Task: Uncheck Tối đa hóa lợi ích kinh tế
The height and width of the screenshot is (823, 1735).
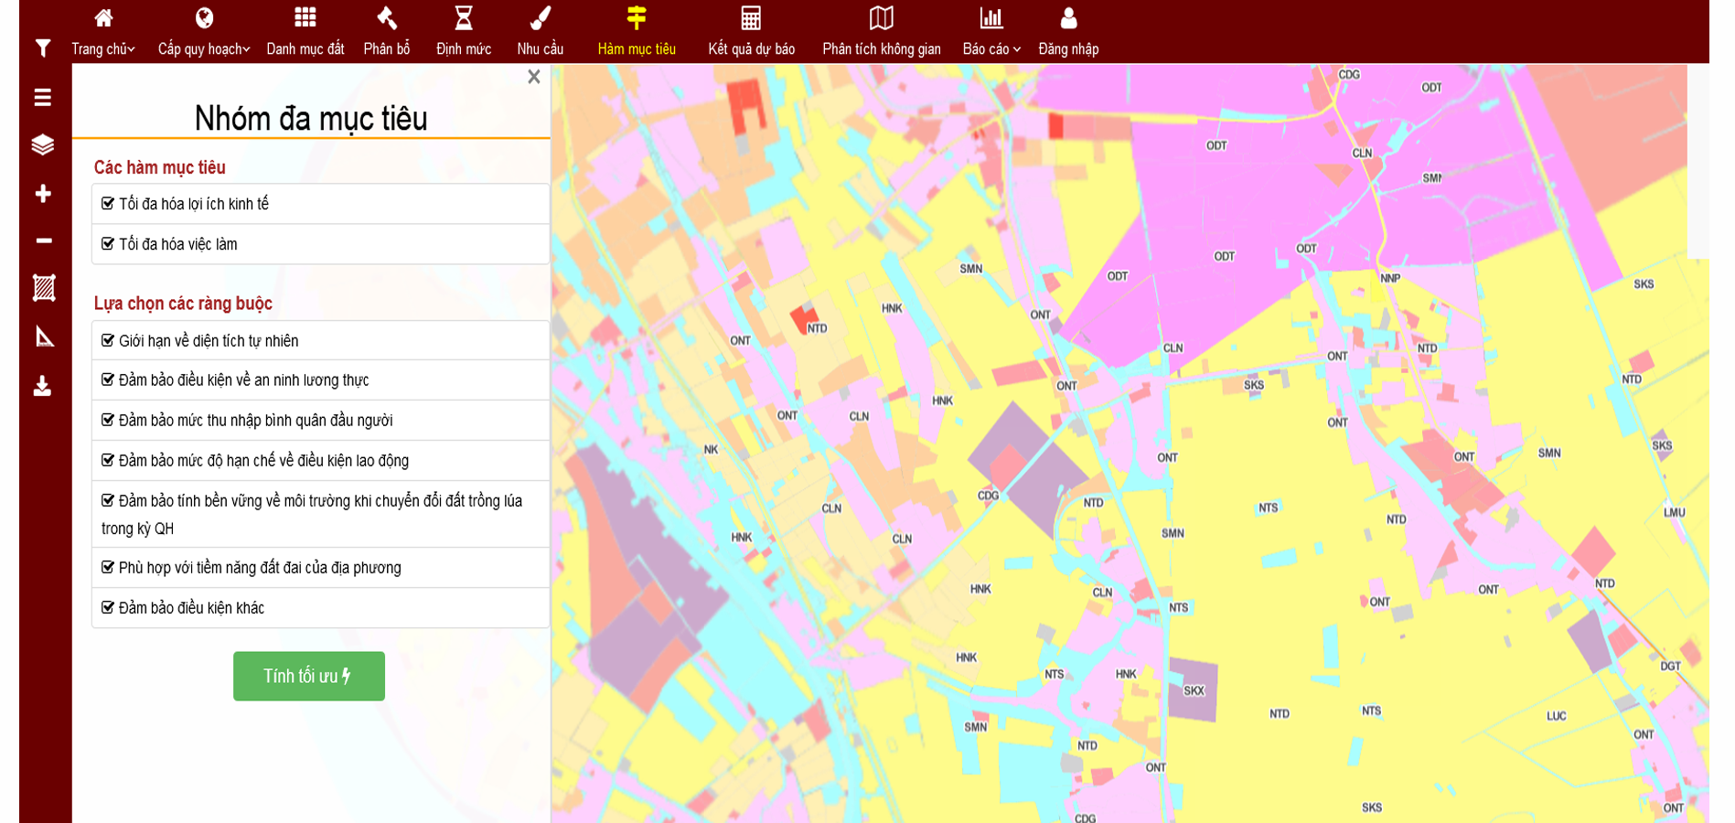Action: [108, 204]
